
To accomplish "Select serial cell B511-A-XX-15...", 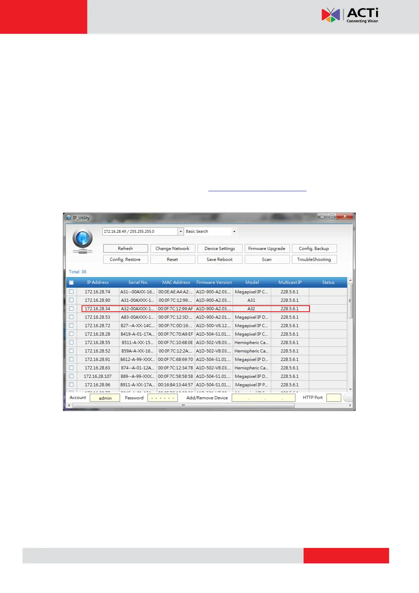I will click(138, 343).
